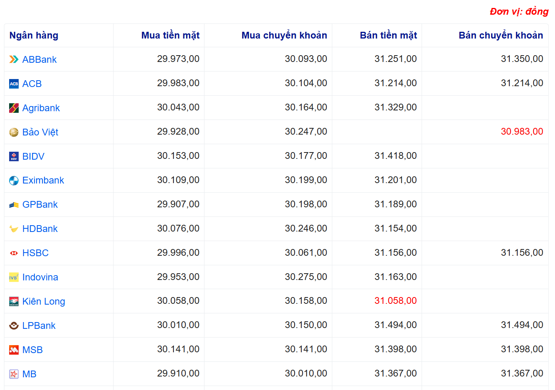Image resolution: width=555 pixels, height=390 pixels.
Task: Click the MSB logo icon
Action: coord(14,350)
